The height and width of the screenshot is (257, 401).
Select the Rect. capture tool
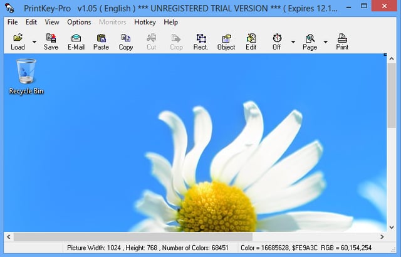[200, 42]
